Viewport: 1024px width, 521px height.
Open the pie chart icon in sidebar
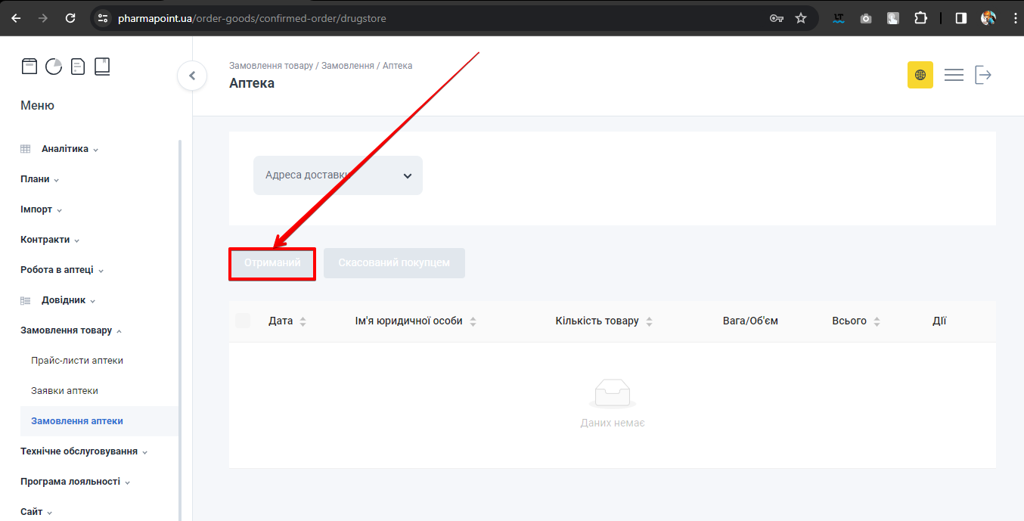(x=54, y=67)
